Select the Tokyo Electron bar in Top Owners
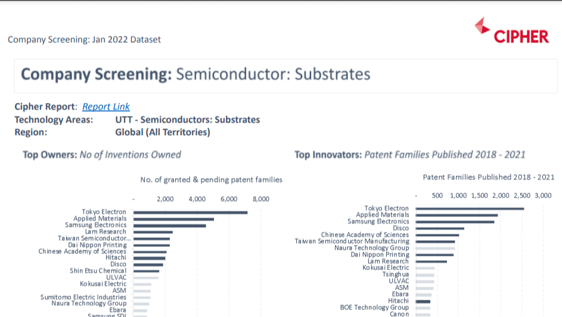 click(190, 212)
